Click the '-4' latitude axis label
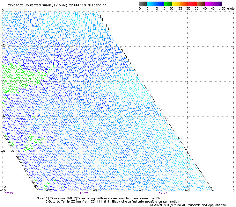The height and width of the screenshot is (207, 236). [x=3, y=81]
